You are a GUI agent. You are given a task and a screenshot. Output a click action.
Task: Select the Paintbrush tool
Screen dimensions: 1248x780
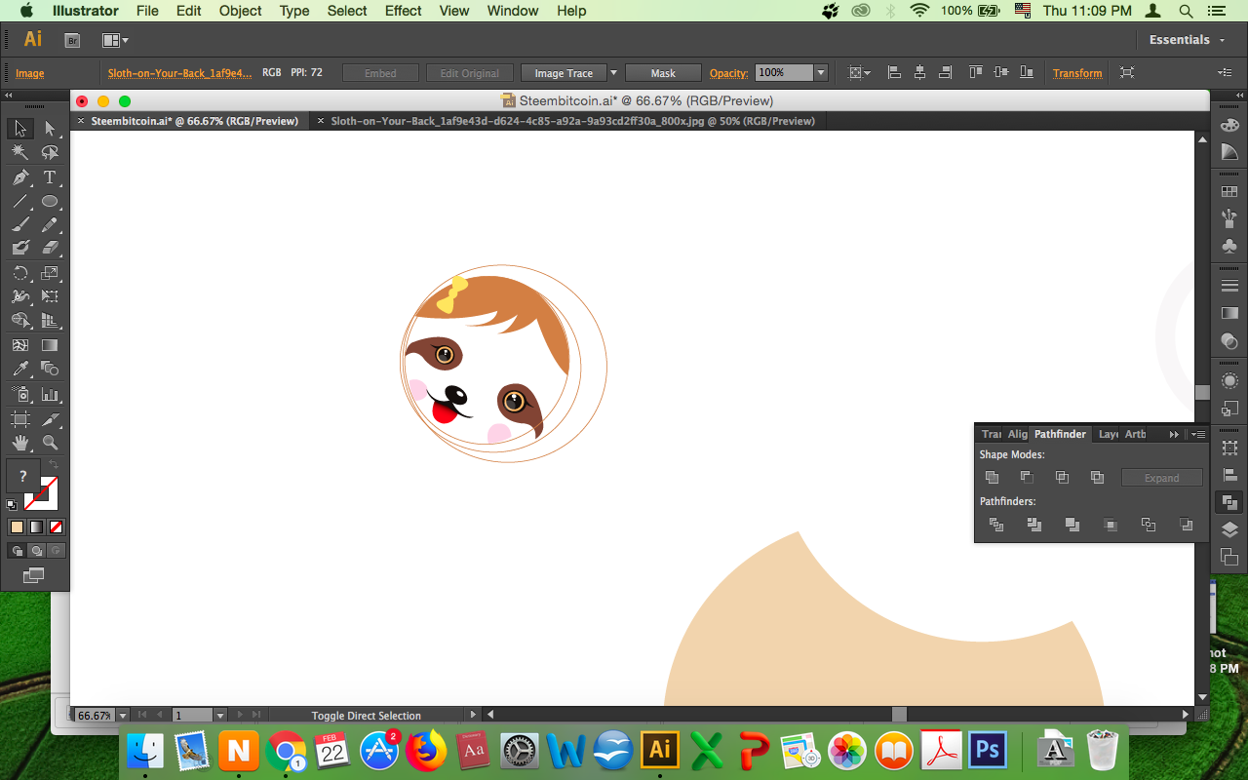(20, 225)
